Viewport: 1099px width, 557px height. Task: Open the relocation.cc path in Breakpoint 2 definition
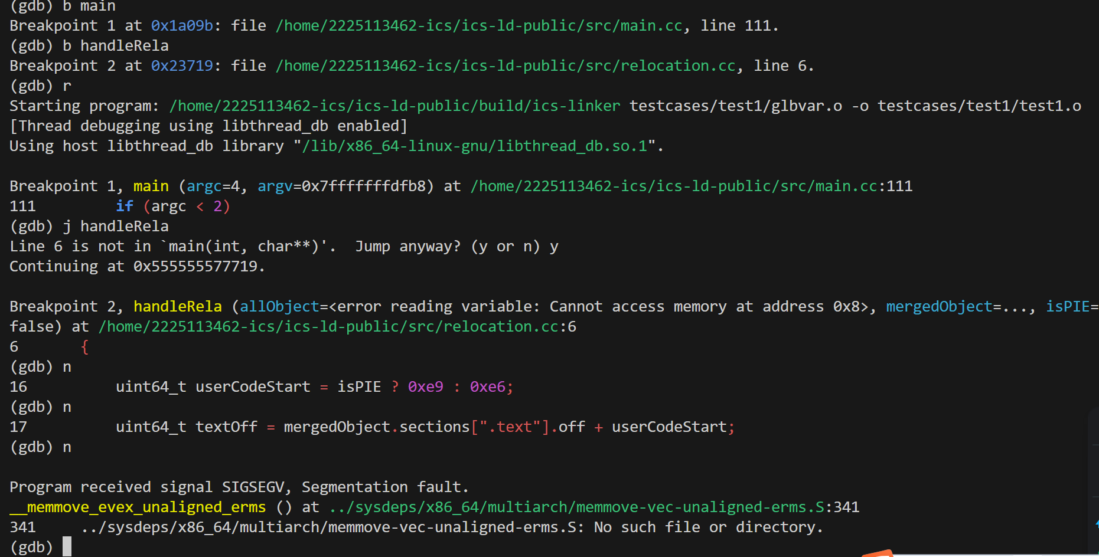506,66
